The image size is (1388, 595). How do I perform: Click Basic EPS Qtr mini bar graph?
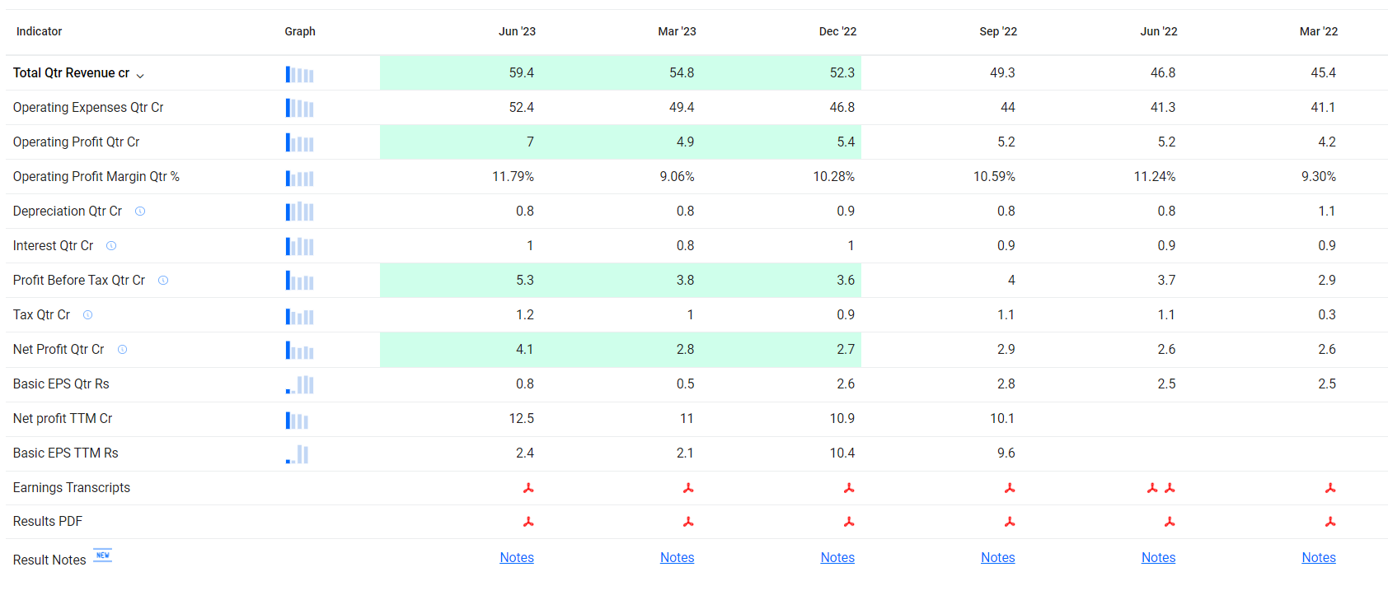click(299, 384)
